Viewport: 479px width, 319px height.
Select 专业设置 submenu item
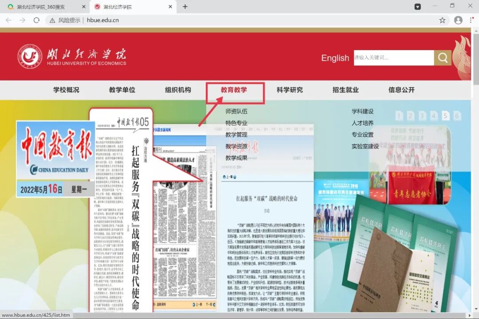pyautogui.click(x=363, y=135)
